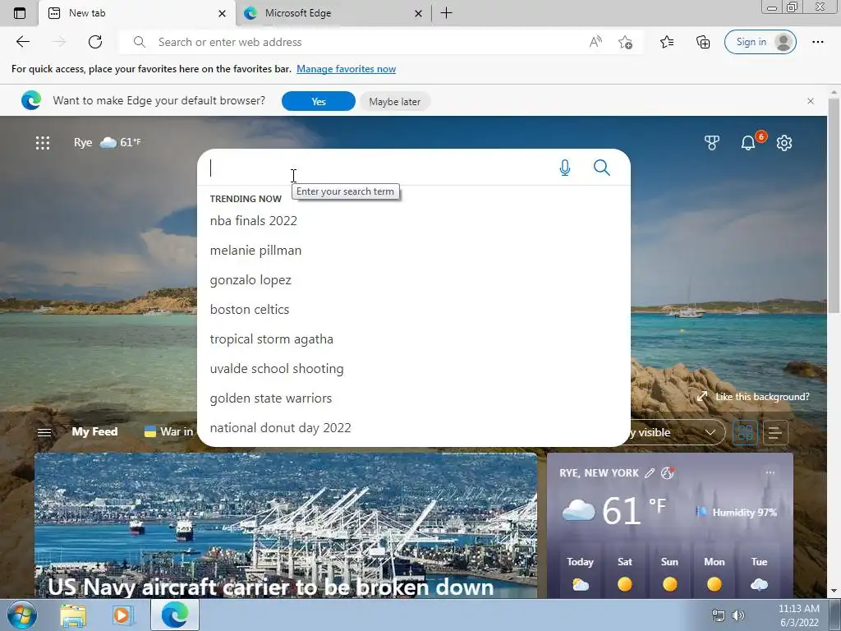Image resolution: width=841 pixels, height=631 pixels.
Task: Click Yes to set Edge default
Action: (x=319, y=101)
